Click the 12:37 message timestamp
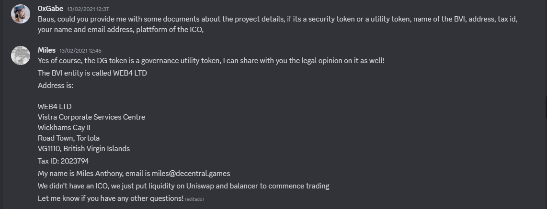 point(81,9)
